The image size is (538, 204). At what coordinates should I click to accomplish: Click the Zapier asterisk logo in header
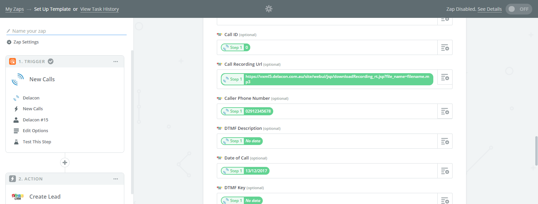(x=269, y=9)
